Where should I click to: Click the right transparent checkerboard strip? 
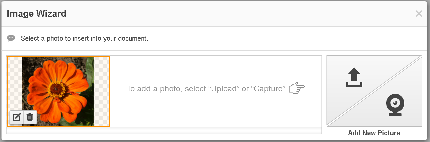point(102,91)
